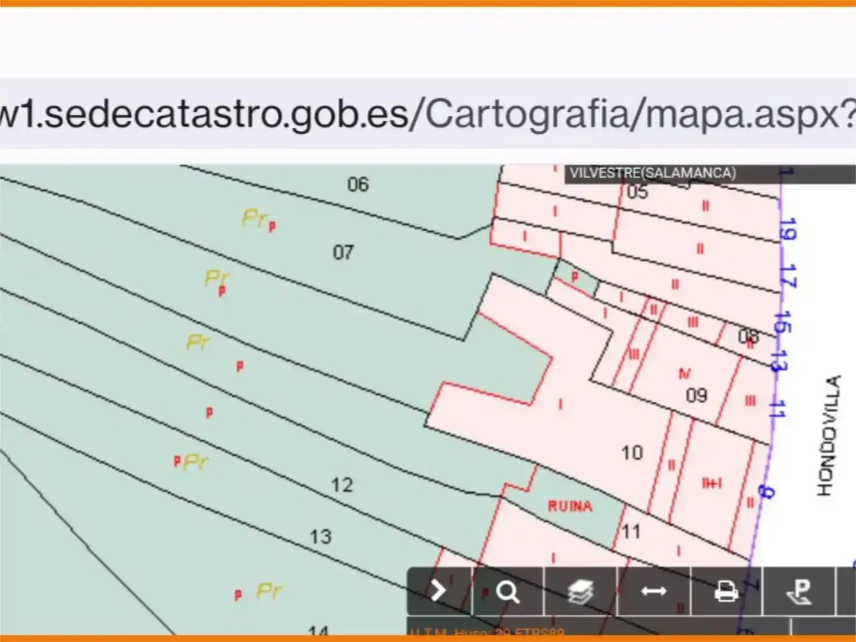Screen dimensions: 856x642
Task: Choose black parcel label 13 on green land
Action: coord(321,537)
